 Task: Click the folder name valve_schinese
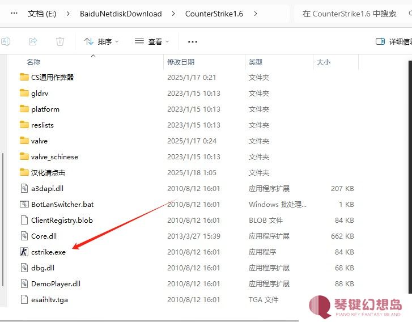(54, 157)
